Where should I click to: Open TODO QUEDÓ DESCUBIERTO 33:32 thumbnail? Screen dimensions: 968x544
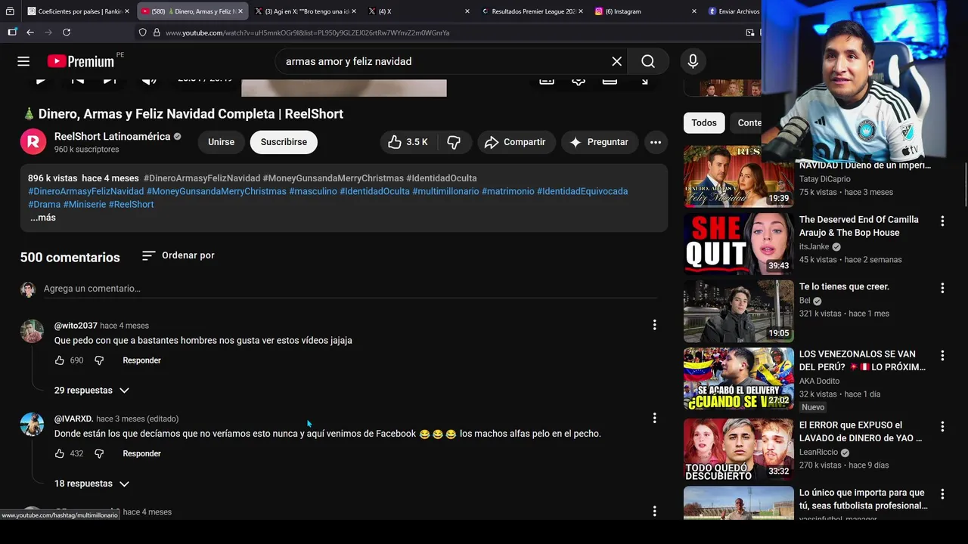(739, 450)
